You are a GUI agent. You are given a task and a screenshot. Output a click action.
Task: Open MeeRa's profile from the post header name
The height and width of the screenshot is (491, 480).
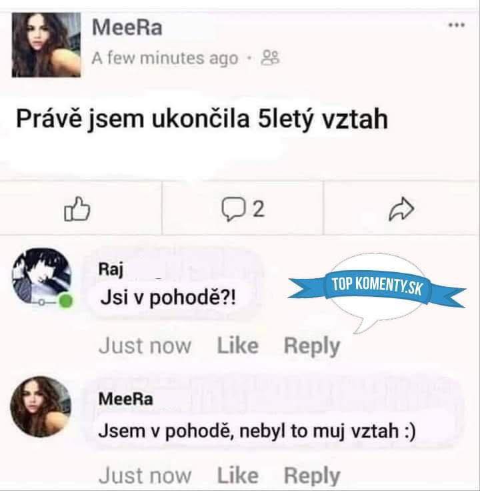(x=127, y=28)
